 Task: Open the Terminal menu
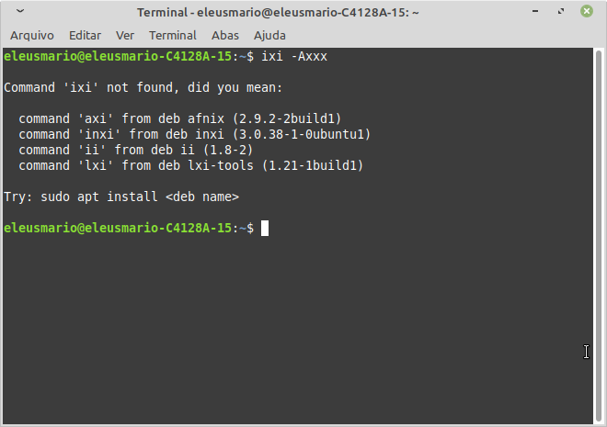coord(173,36)
